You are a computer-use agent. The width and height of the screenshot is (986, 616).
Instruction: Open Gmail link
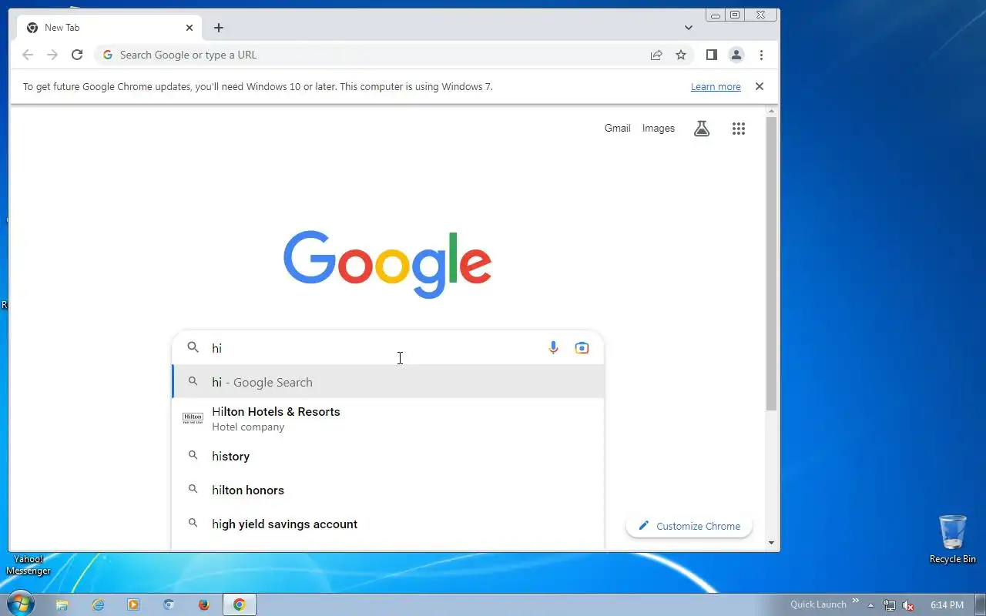click(618, 129)
